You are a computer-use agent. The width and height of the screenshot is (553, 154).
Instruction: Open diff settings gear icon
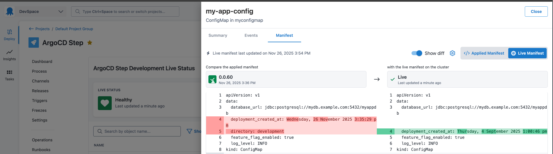(x=452, y=53)
